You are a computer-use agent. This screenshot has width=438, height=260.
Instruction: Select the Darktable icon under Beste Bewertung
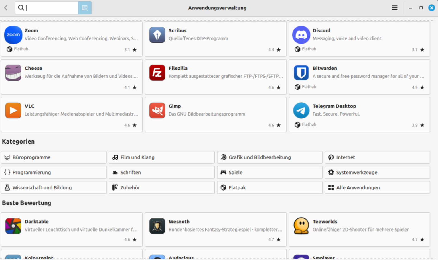pos(13,226)
